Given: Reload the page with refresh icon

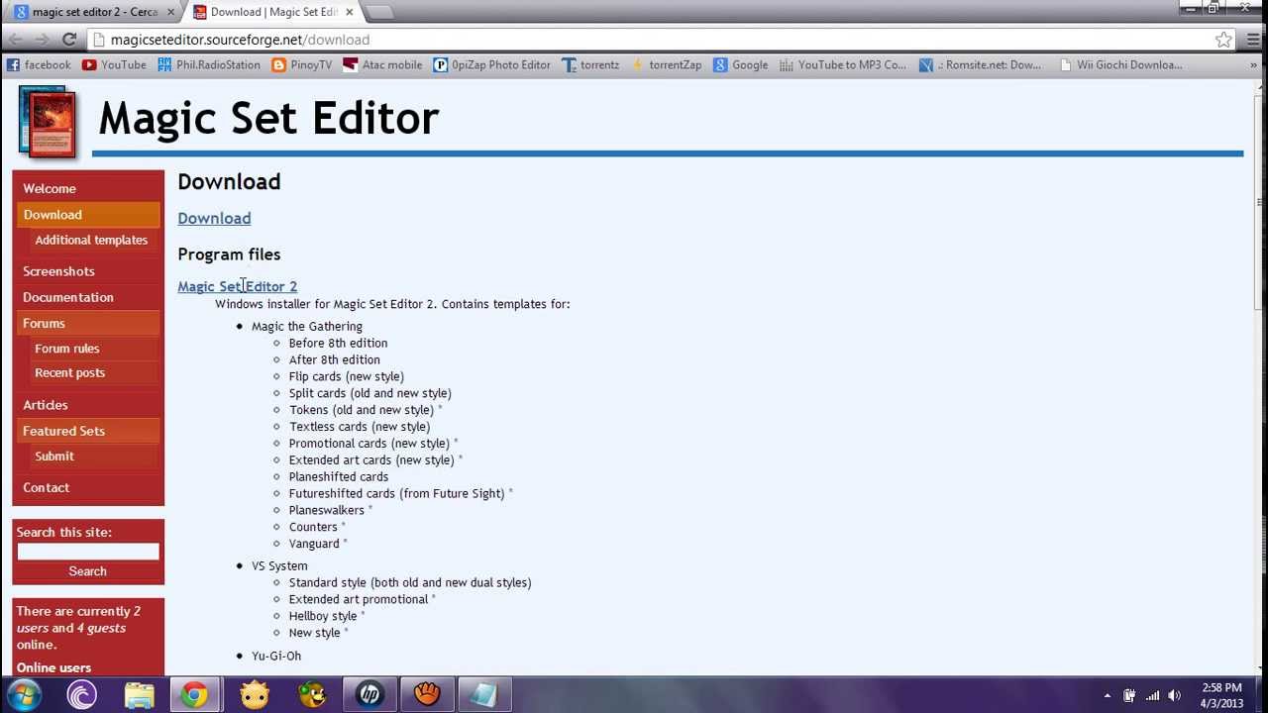Looking at the screenshot, I should click(x=69, y=40).
